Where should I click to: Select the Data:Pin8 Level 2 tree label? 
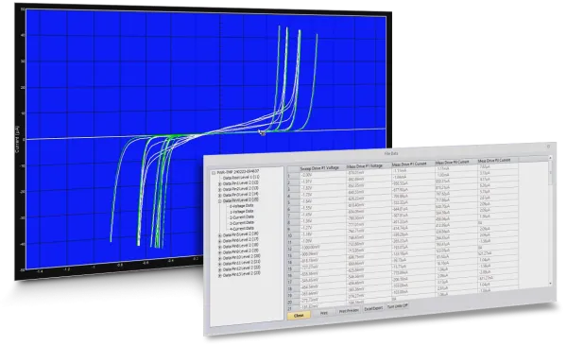[240, 246]
